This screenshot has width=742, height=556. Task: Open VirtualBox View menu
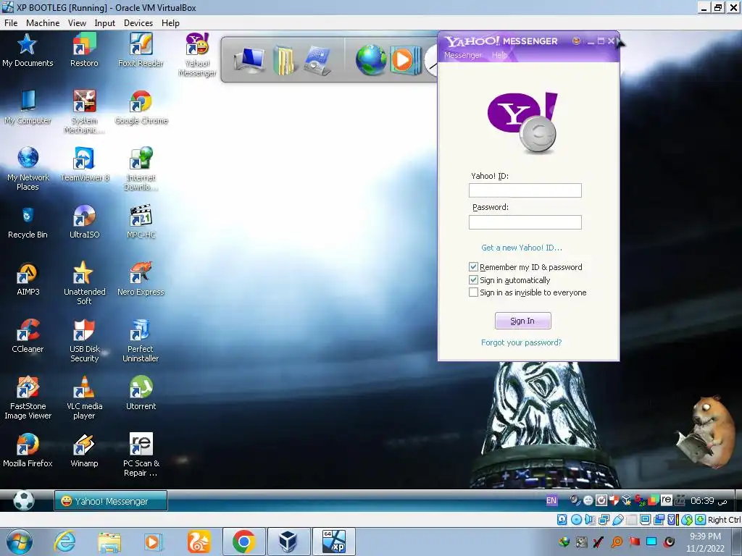pyautogui.click(x=77, y=22)
